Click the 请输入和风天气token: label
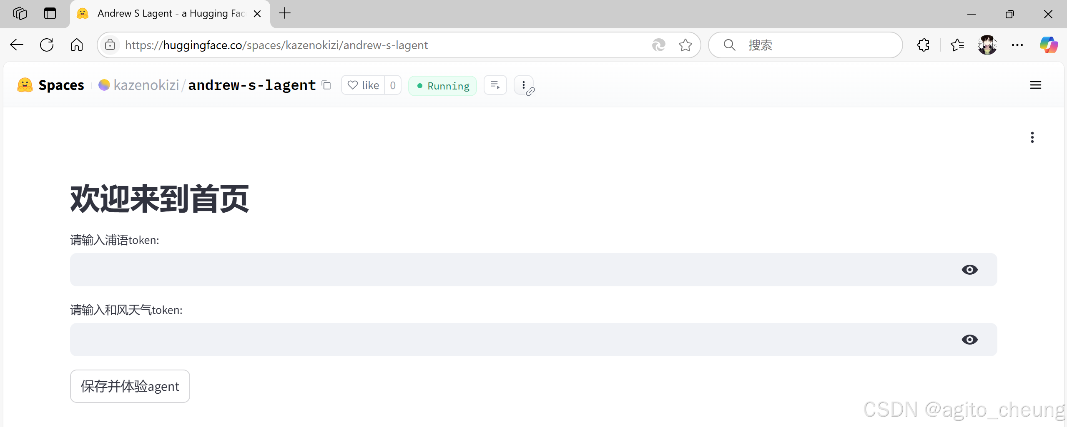Screen dimensions: 1067x427 (126, 310)
